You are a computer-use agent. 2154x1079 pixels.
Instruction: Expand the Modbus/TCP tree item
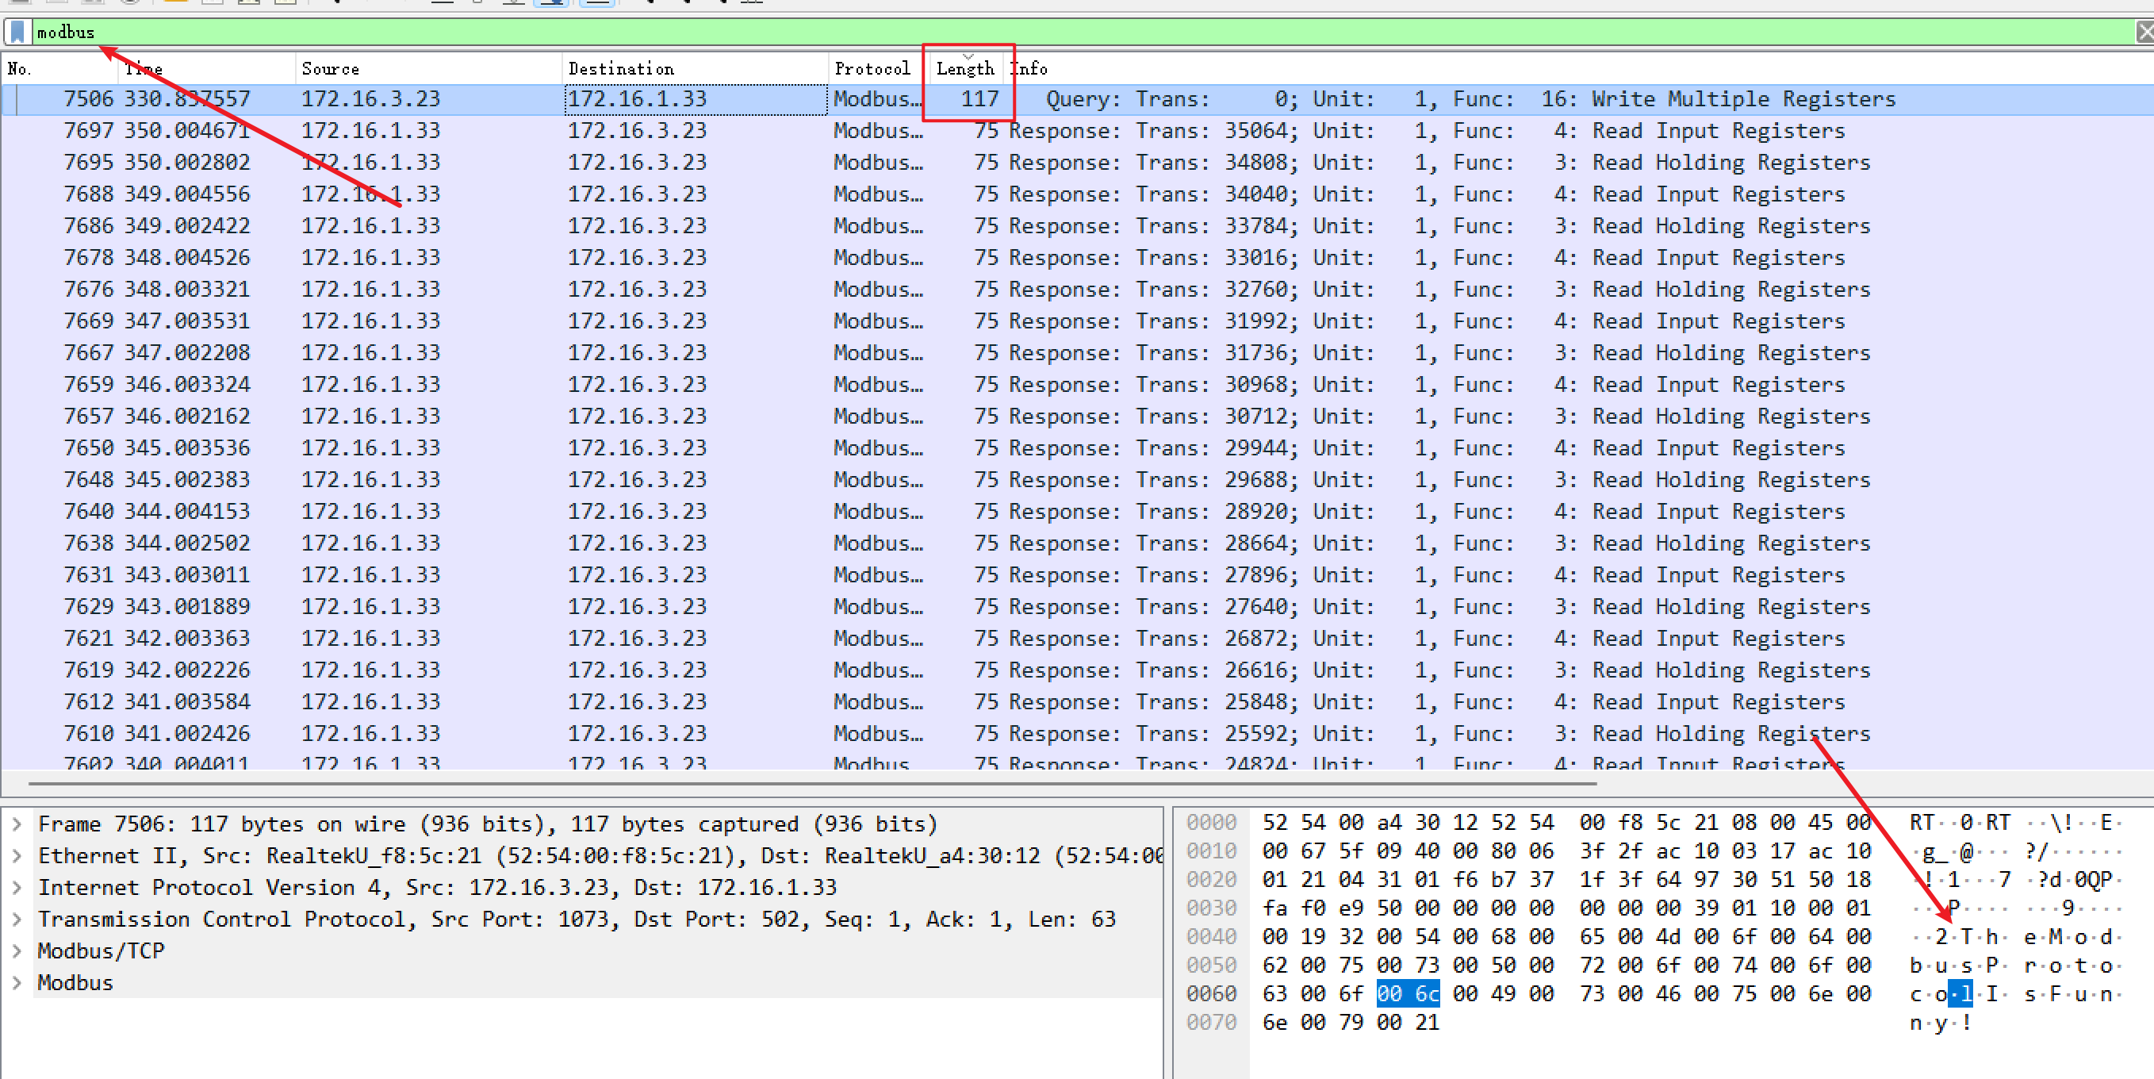[x=17, y=951]
